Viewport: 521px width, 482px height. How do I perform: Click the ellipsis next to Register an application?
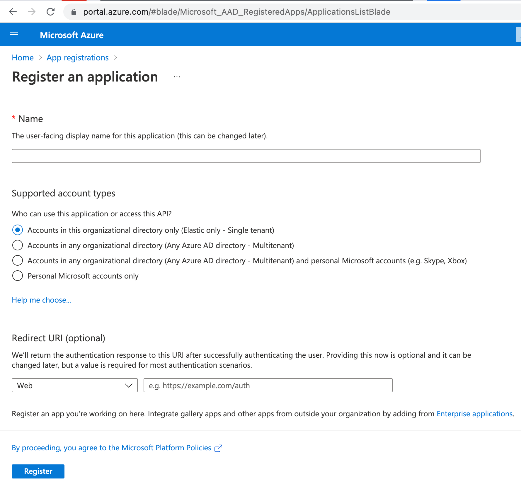tap(176, 77)
